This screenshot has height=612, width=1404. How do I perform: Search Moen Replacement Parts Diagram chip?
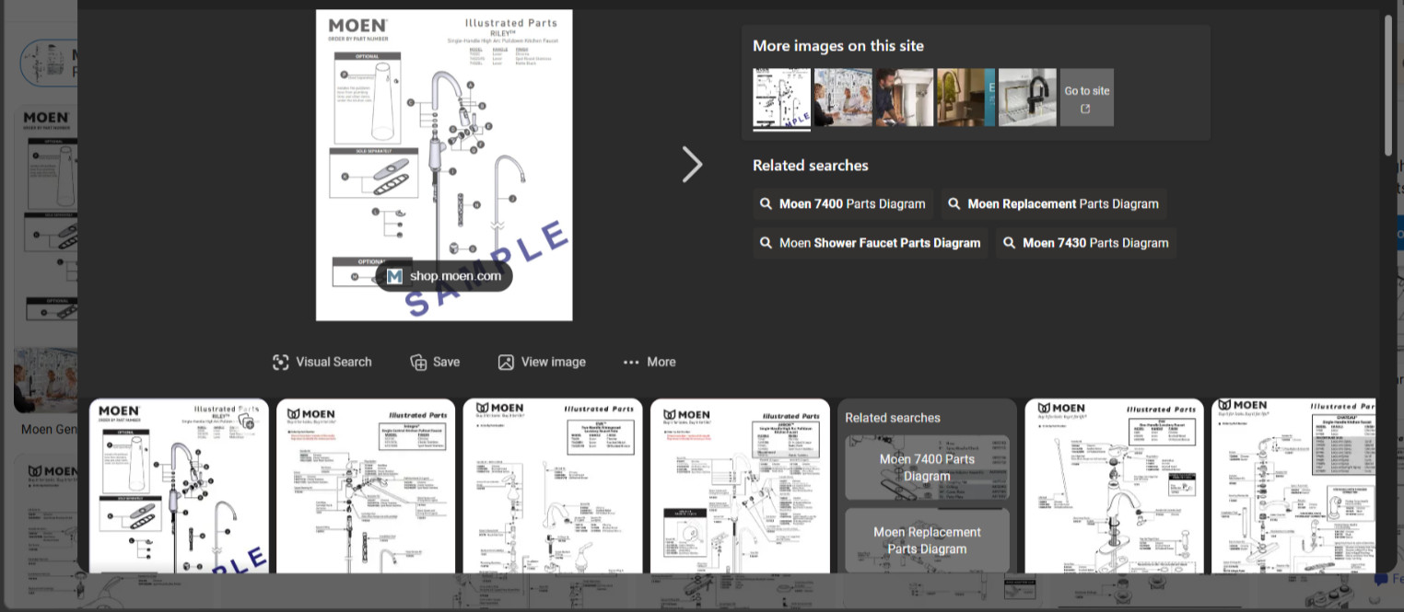[1054, 204]
